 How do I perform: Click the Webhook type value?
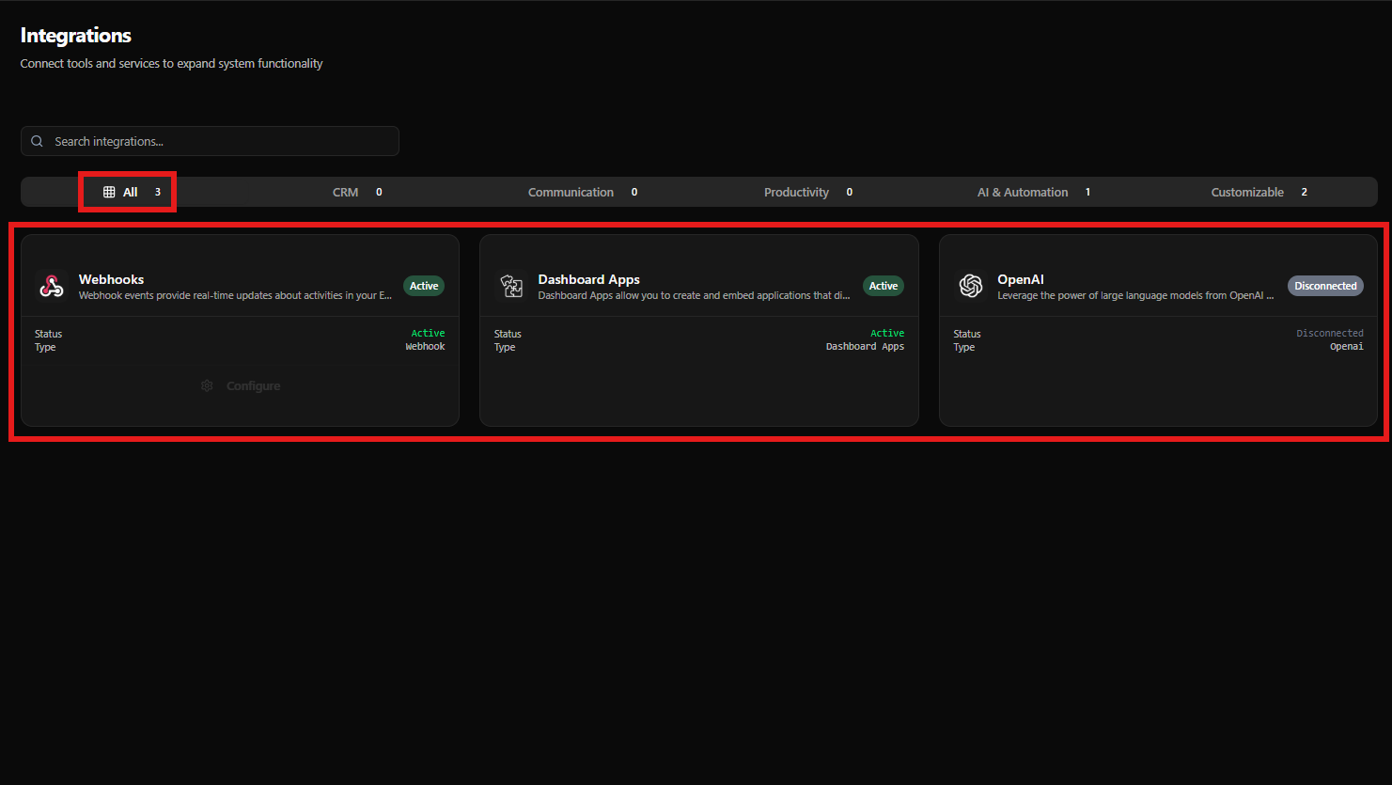click(x=425, y=346)
